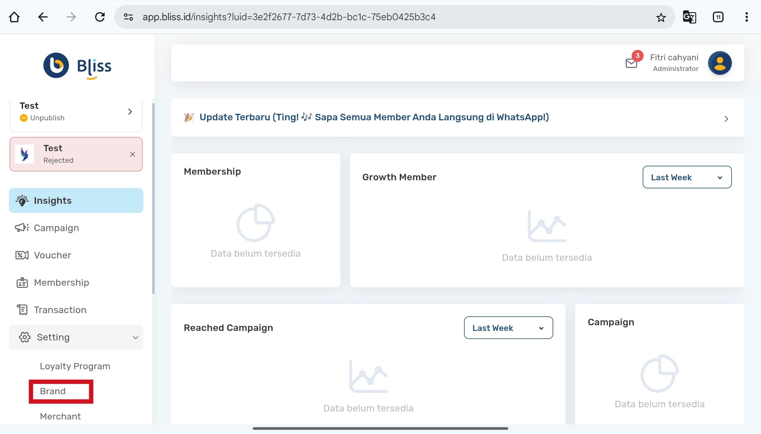The height and width of the screenshot is (434, 761).
Task: Open Loyalty Program settings
Action: click(75, 366)
